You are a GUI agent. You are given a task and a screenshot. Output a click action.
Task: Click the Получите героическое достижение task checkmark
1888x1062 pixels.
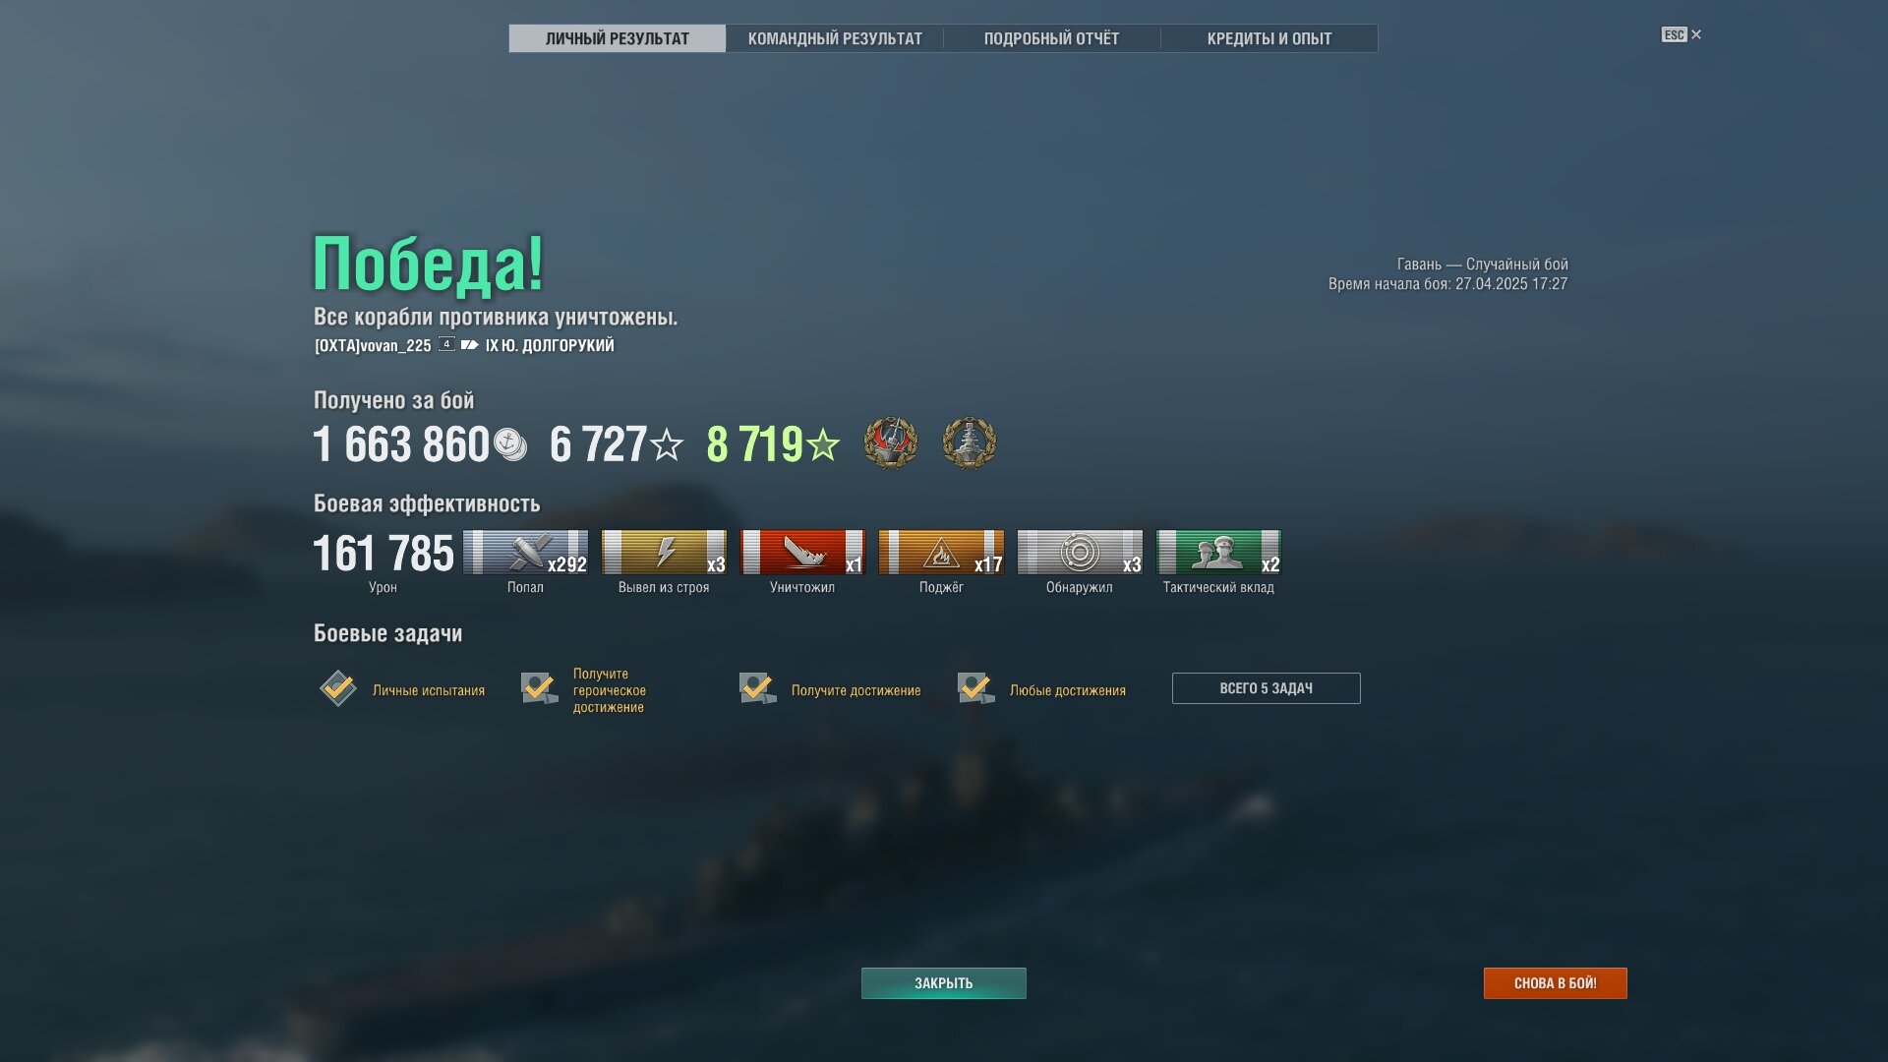tap(539, 688)
